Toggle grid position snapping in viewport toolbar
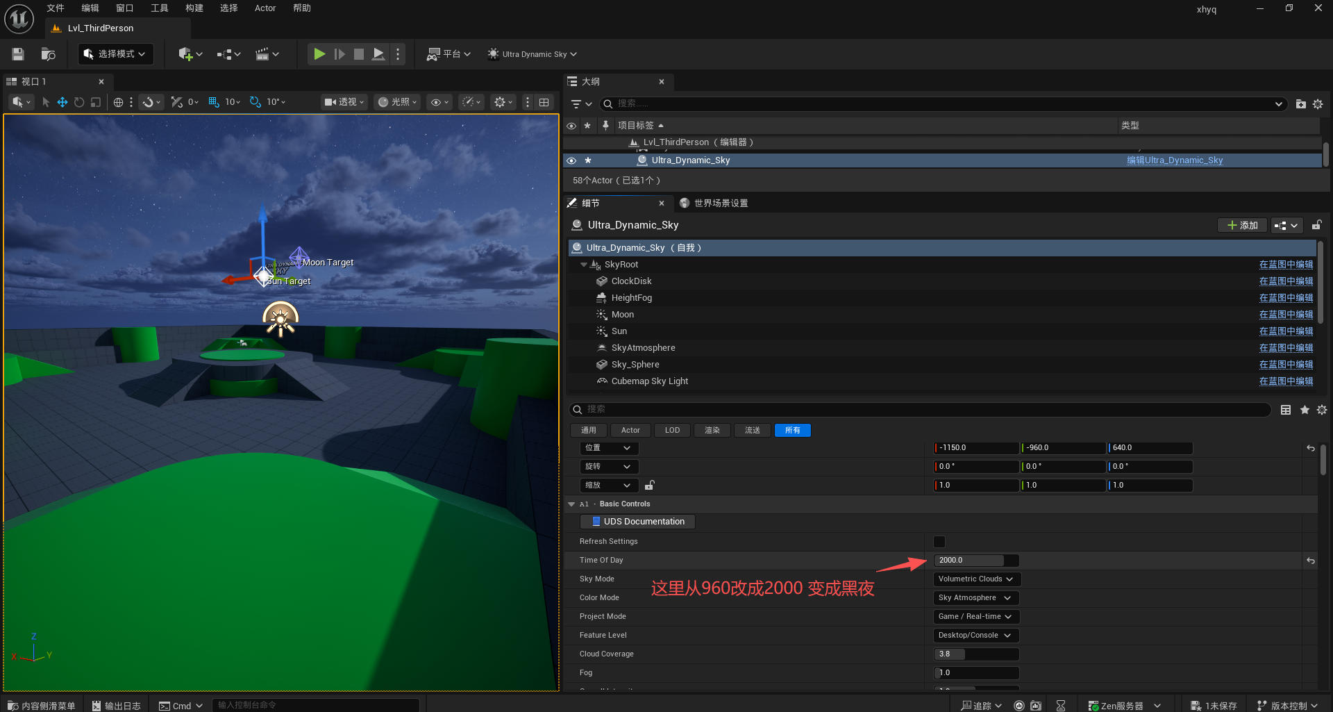Screen dimensions: 1333x712 [x=214, y=102]
